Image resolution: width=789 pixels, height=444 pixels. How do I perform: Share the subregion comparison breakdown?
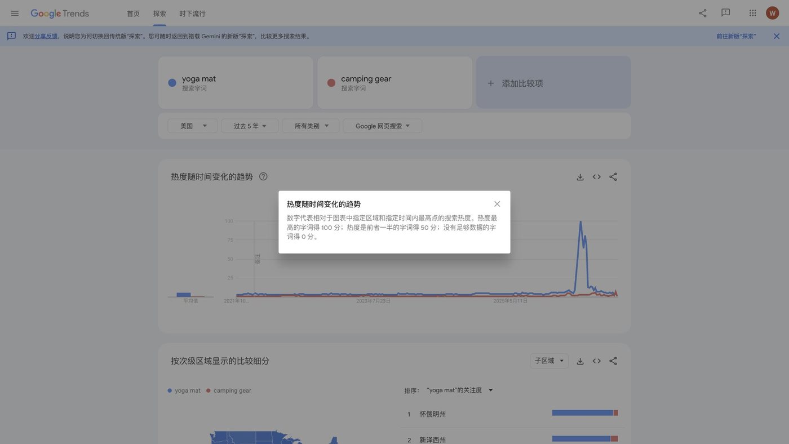(613, 361)
